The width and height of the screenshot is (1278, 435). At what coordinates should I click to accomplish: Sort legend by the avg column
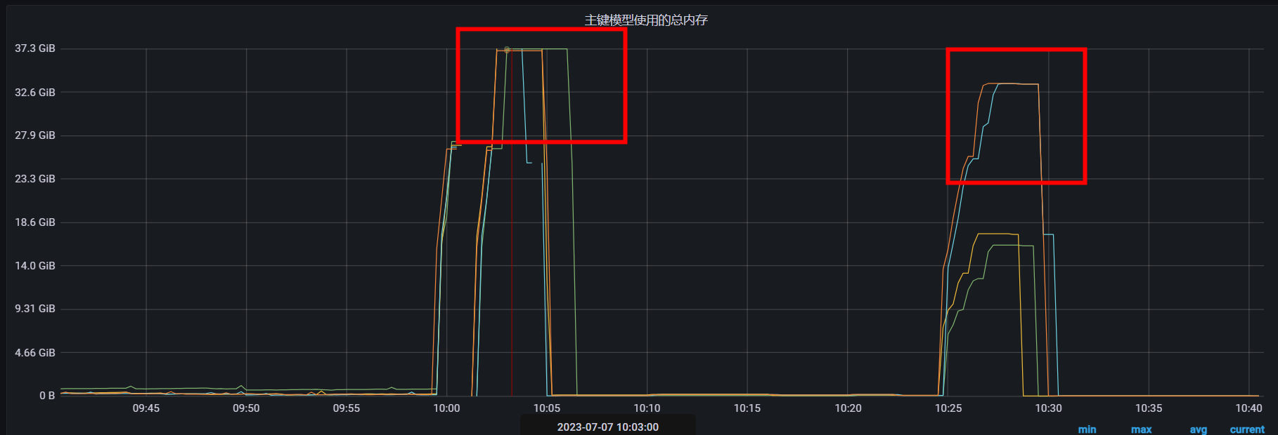(x=1198, y=429)
